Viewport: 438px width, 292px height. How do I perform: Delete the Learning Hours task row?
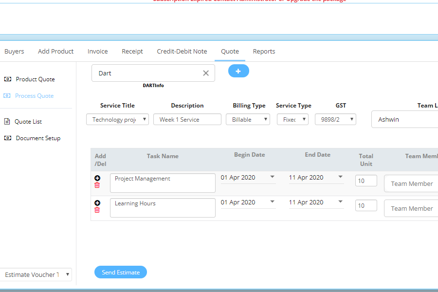(x=97, y=210)
